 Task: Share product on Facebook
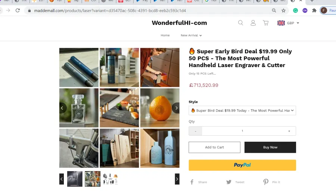coord(199,182)
